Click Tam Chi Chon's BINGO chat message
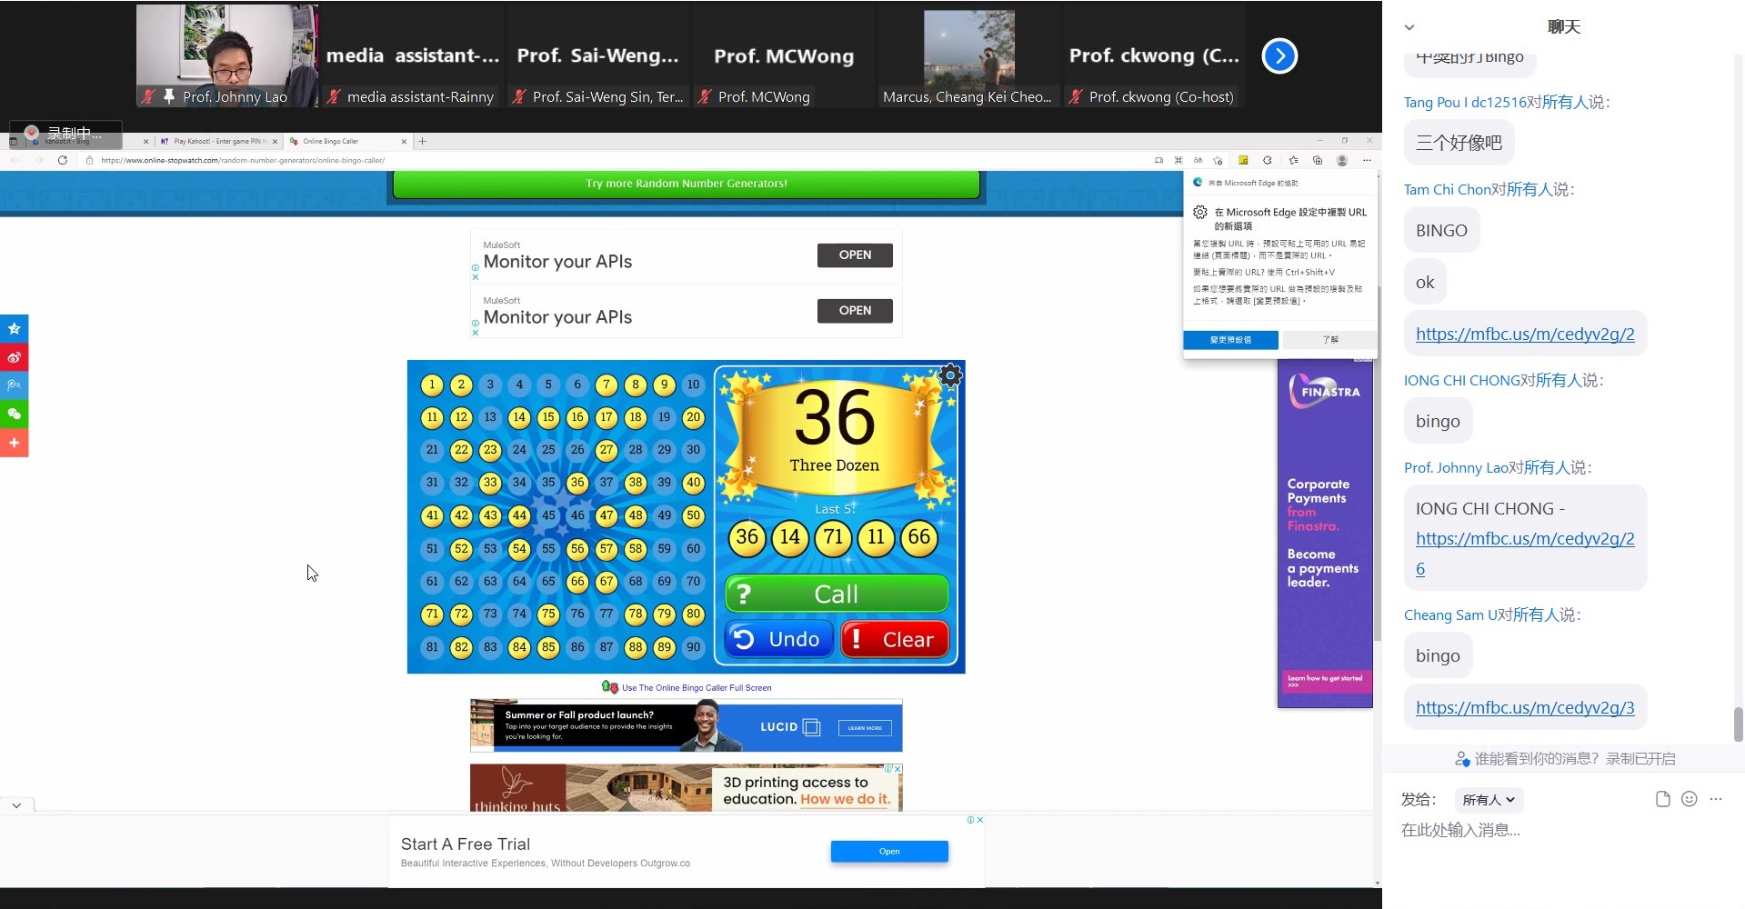 [1441, 230]
